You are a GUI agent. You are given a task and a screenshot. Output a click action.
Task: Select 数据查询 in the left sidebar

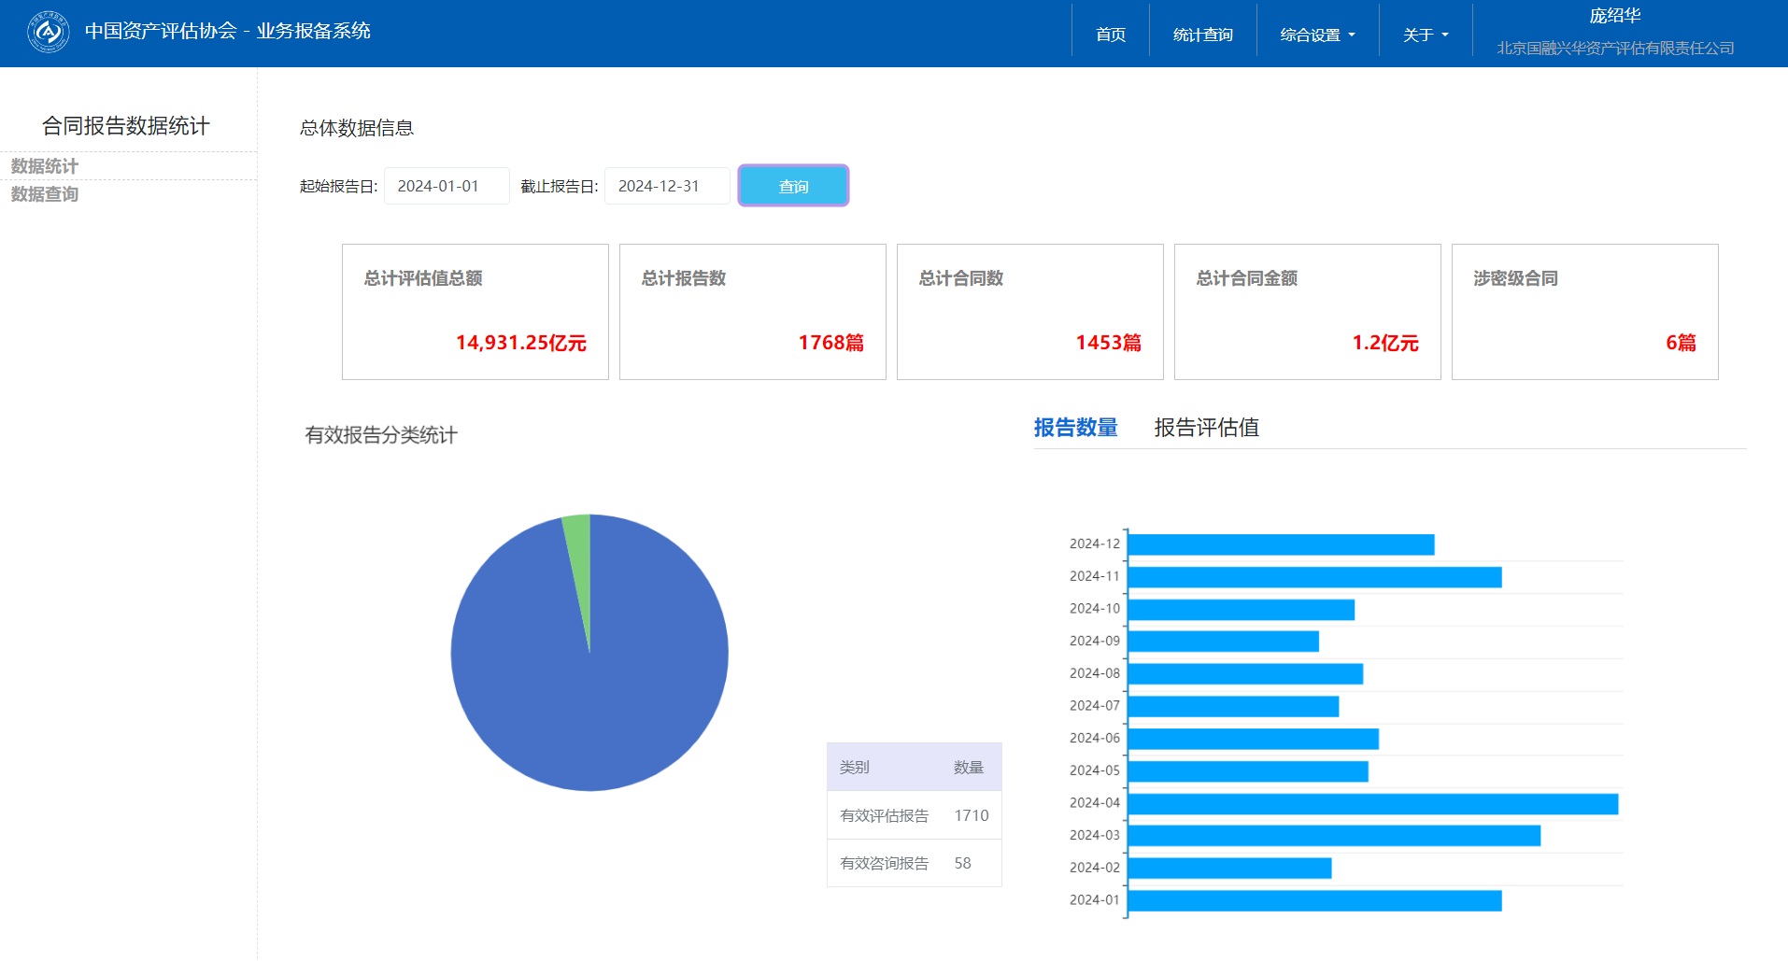tap(45, 194)
